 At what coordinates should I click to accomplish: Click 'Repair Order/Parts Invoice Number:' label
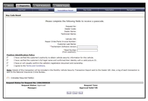(60, 42)
